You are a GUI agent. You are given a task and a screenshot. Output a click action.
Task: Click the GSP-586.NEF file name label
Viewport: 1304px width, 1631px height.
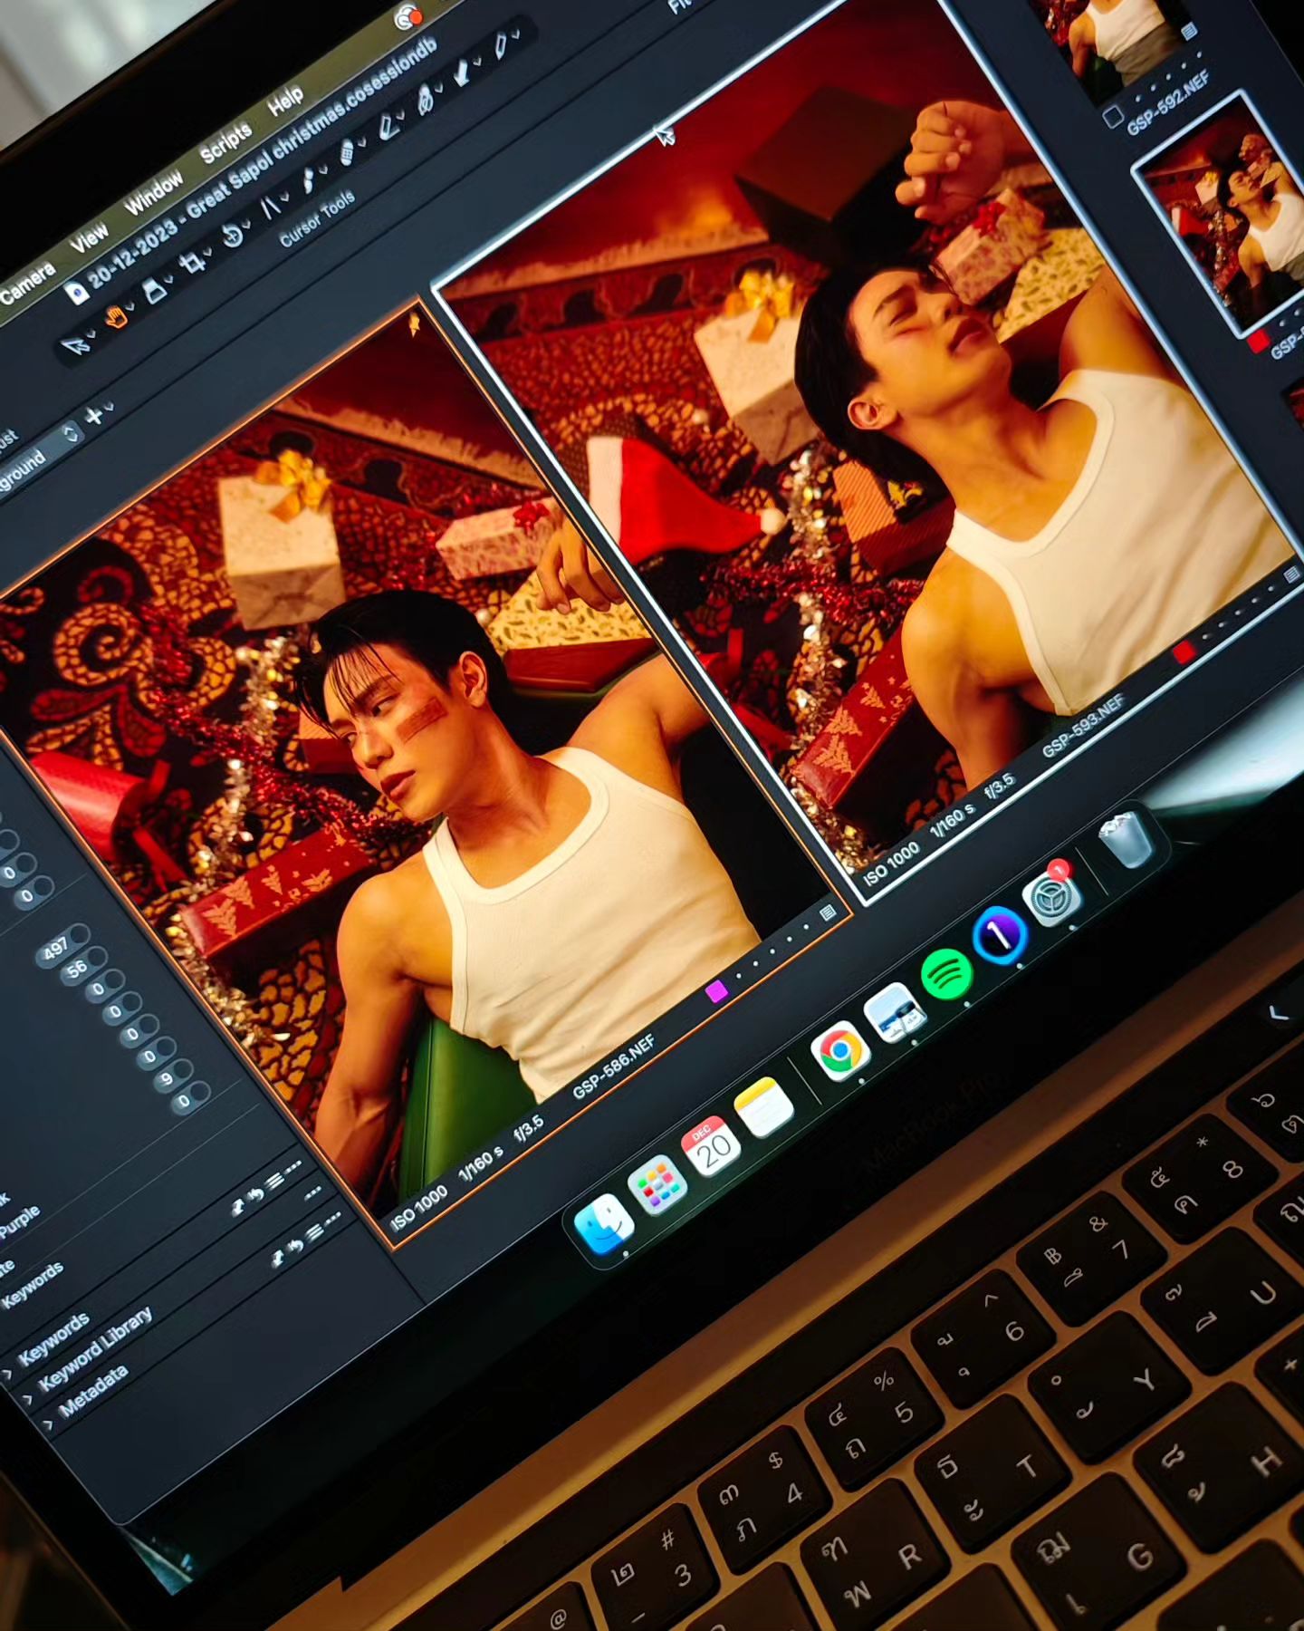[x=614, y=1067]
